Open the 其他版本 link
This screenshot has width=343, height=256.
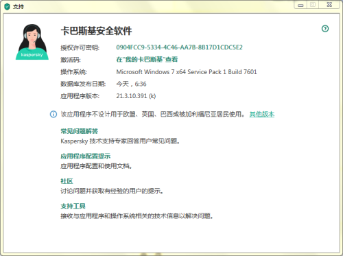coord(262,114)
